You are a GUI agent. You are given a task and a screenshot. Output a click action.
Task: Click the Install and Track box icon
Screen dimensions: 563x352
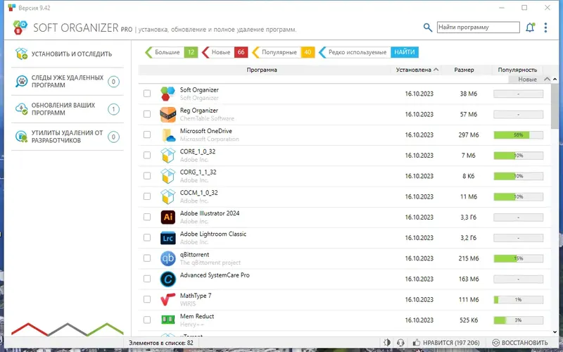pyautogui.click(x=22, y=54)
